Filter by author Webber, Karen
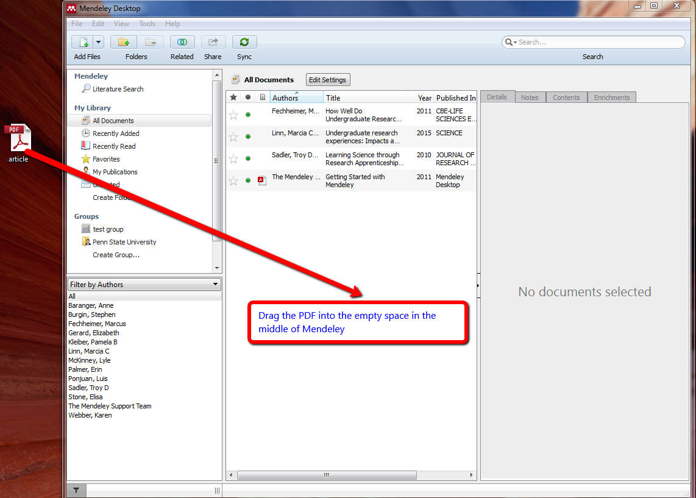This screenshot has height=498, width=696. click(x=90, y=415)
